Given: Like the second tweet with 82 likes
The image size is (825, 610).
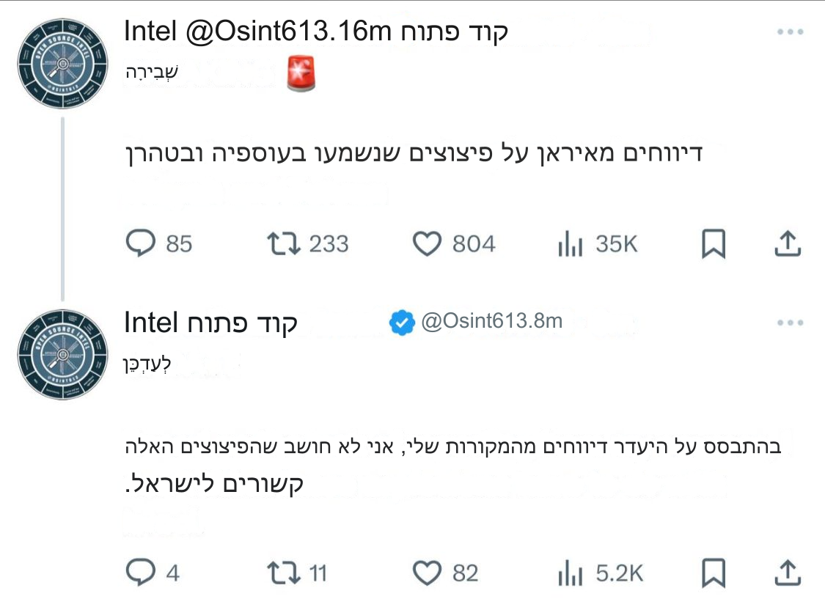Looking at the screenshot, I should point(427,572).
